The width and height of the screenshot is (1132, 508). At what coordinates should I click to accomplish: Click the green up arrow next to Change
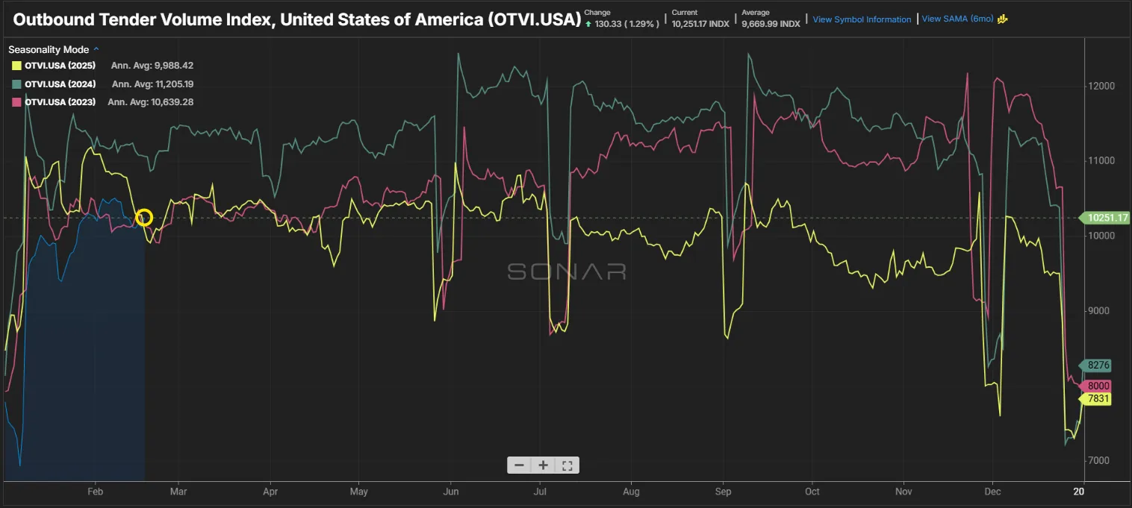590,23
